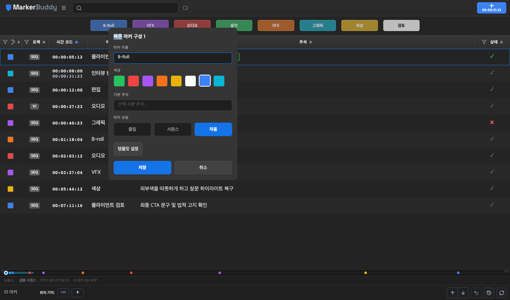Viewport: 510px width, 300px height.
Task: Focus the search box in the top bar
Action: pyautogui.click(x=125, y=8)
